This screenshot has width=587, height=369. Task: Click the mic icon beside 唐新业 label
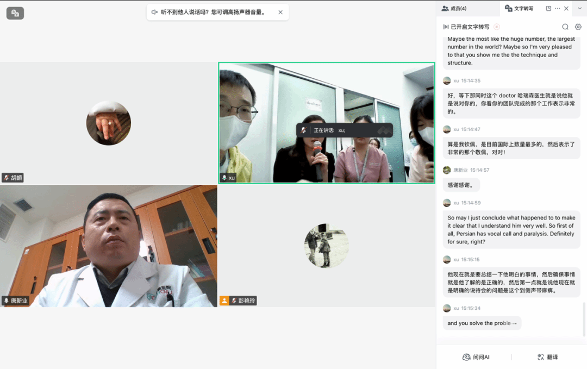[7, 301]
